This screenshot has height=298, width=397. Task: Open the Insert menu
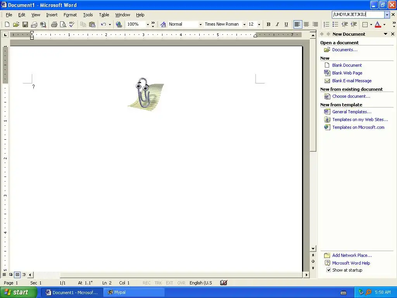[x=52, y=15]
